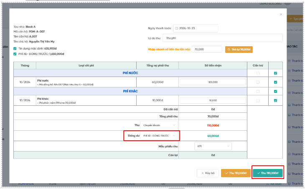305x189 pixels.
Task: Click the red 110,000đ collected amount
Action: [x=213, y=125]
